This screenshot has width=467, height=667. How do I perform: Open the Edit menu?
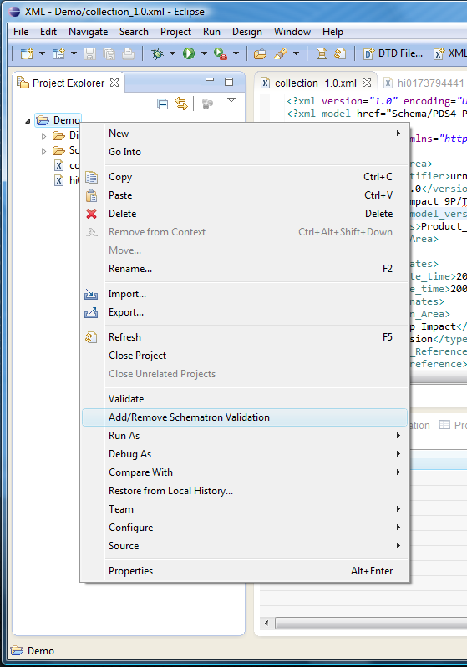pyautogui.click(x=48, y=32)
